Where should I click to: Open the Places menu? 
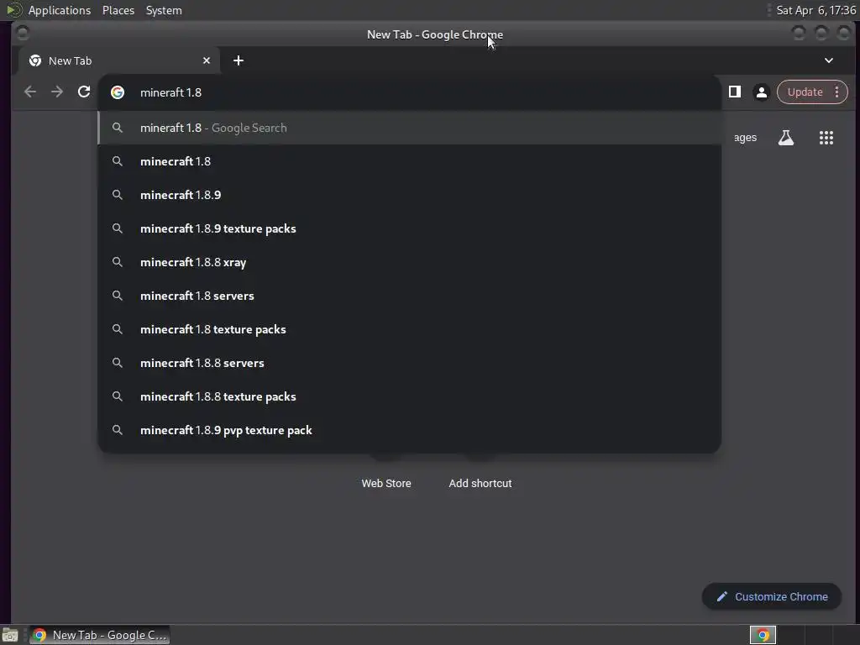118,10
